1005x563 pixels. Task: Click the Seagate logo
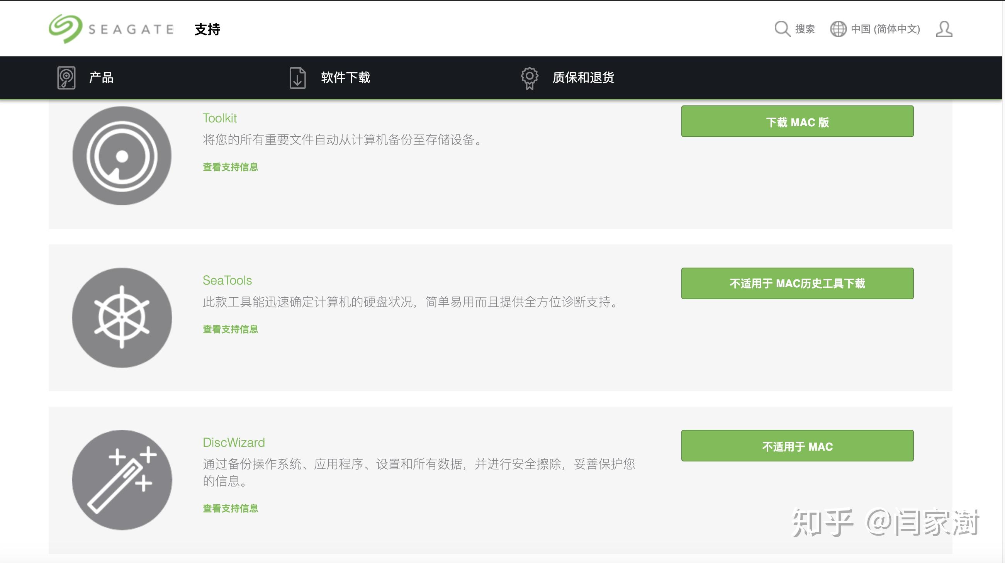[111, 29]
